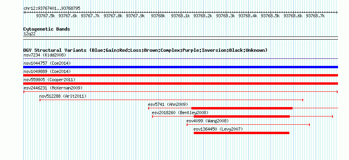
Task: Click the right arrowhead of the ruler
Action: click(337, 13)
